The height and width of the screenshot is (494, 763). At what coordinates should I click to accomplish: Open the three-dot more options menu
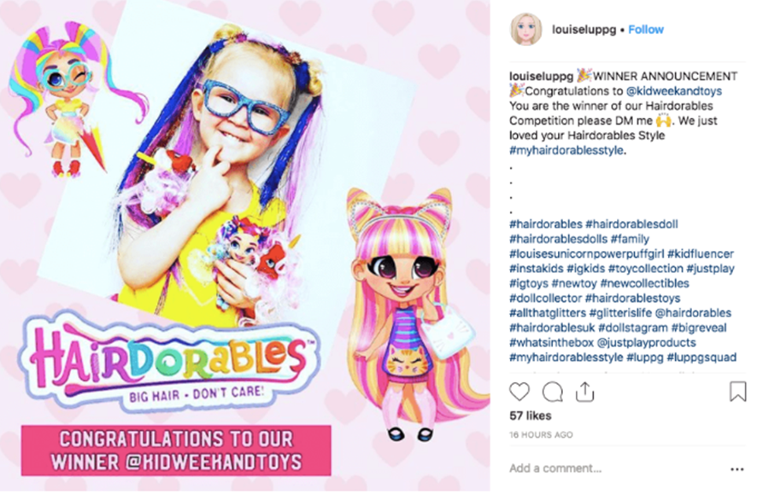pos(737,469)
